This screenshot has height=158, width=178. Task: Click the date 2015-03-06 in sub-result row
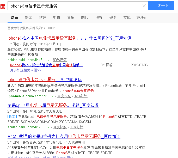139,65
